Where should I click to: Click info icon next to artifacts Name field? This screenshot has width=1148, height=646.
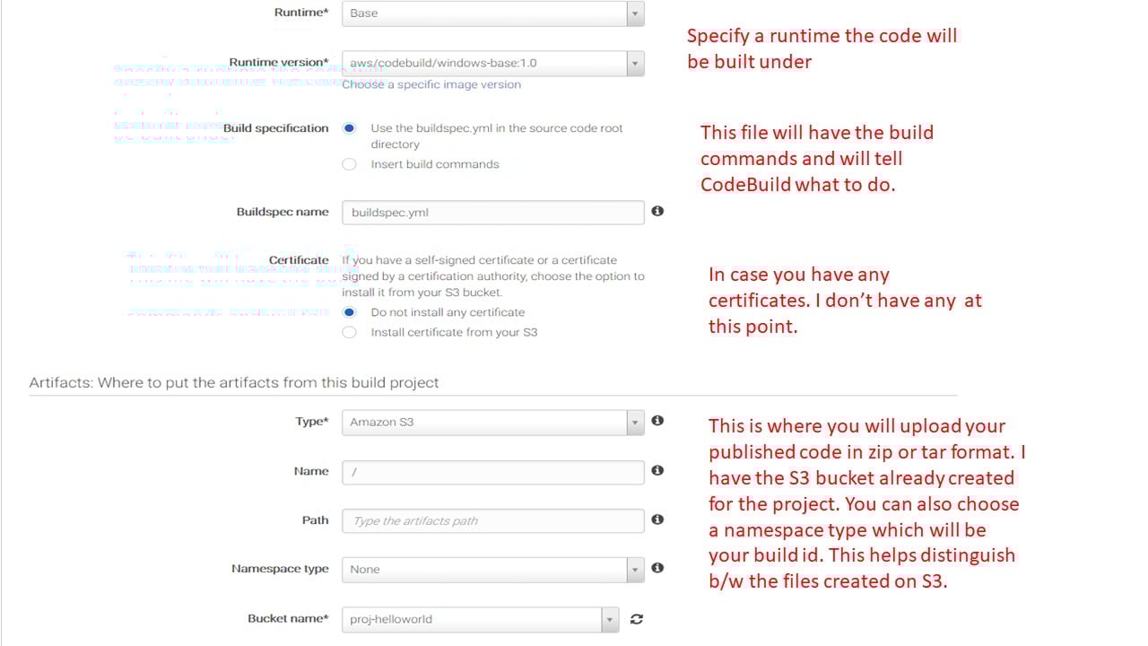click(657, 470)
